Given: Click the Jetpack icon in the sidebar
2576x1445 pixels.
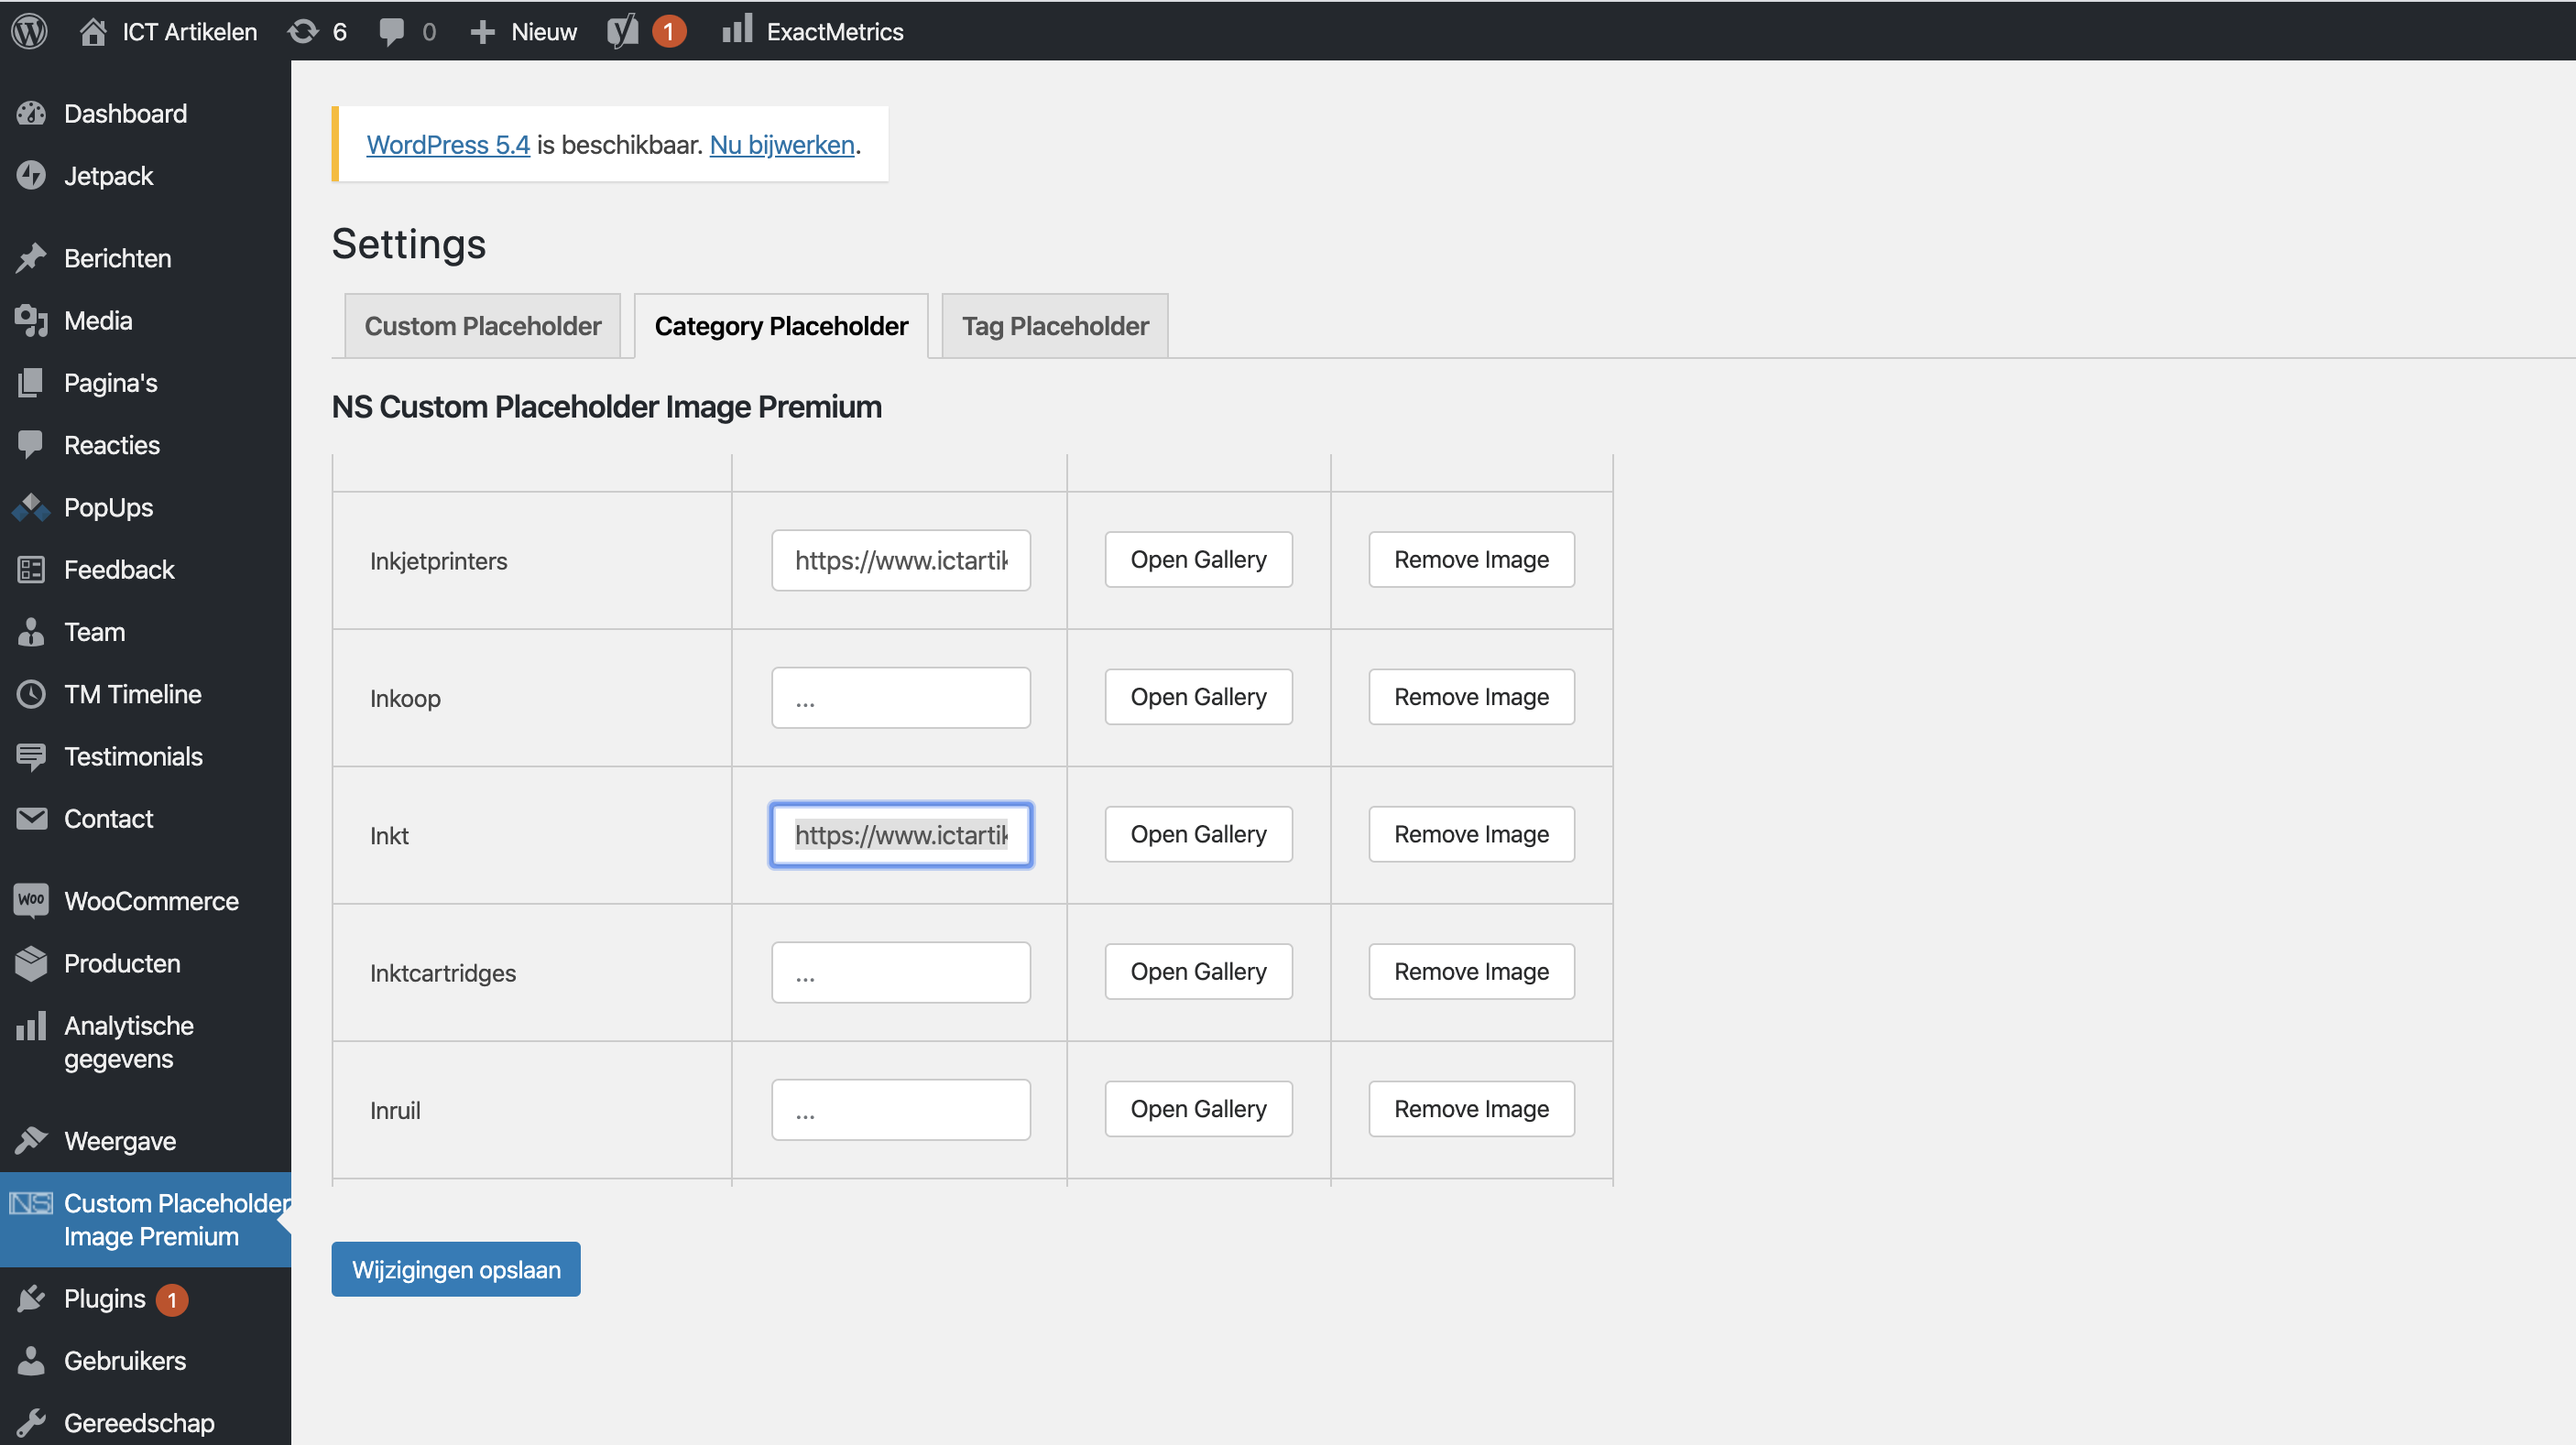Looking at the screenshot, I should [31, 176].
